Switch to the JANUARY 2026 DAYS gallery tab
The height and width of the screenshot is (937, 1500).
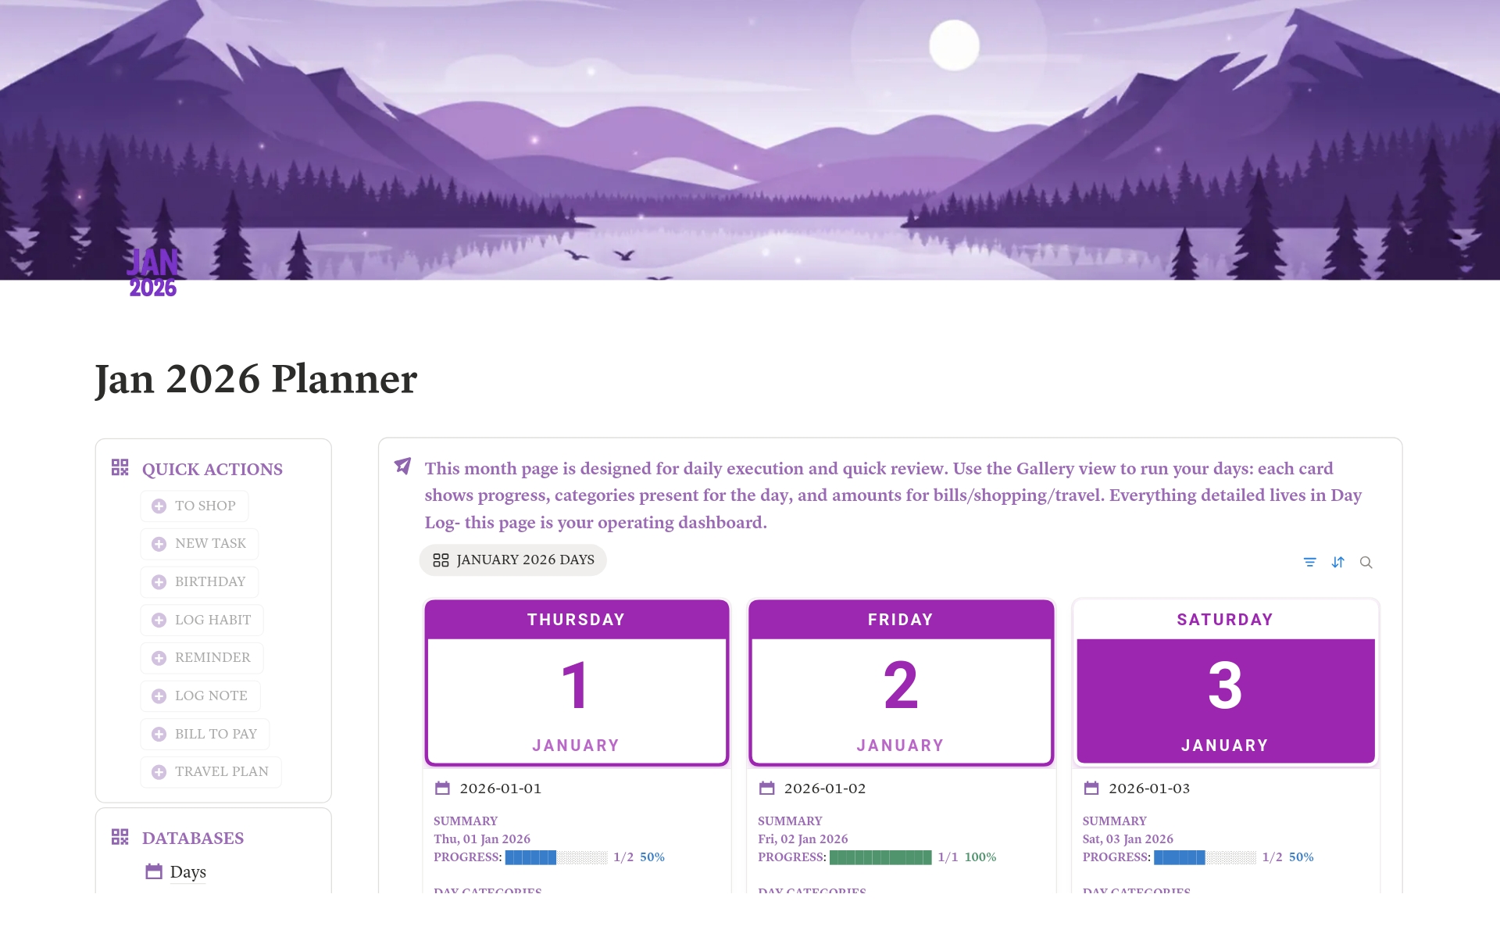pyautogui.click(x=512, y=560)
